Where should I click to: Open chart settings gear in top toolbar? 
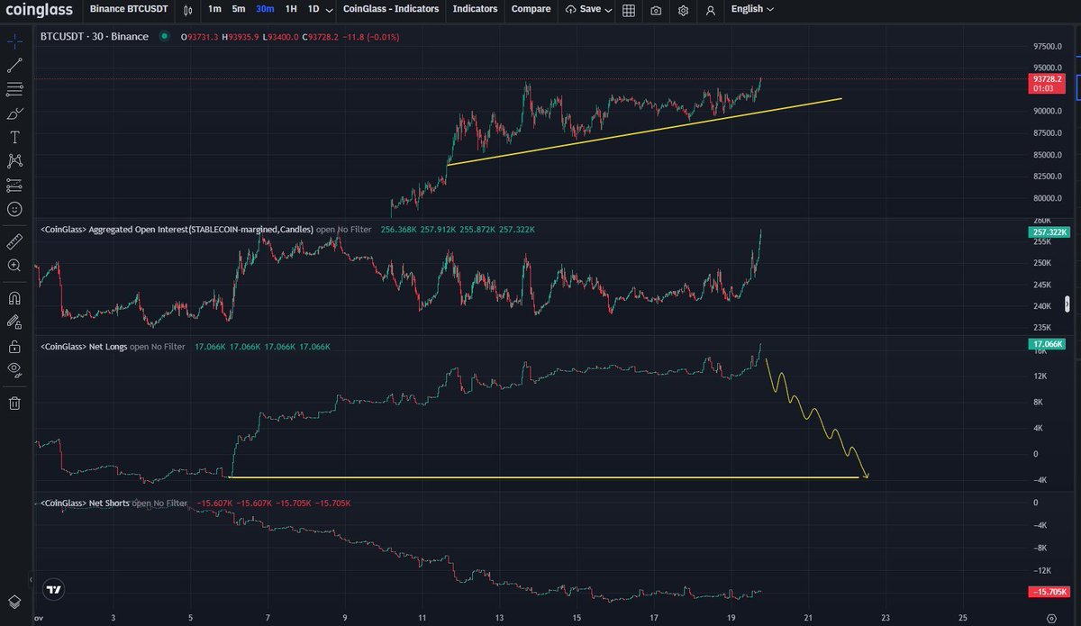click(x=684, y=10)
